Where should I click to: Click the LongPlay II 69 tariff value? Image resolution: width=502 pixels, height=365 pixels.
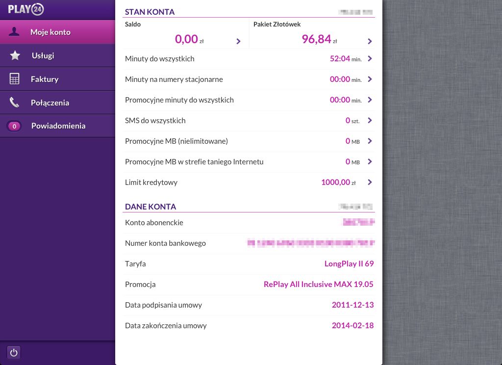349,264
